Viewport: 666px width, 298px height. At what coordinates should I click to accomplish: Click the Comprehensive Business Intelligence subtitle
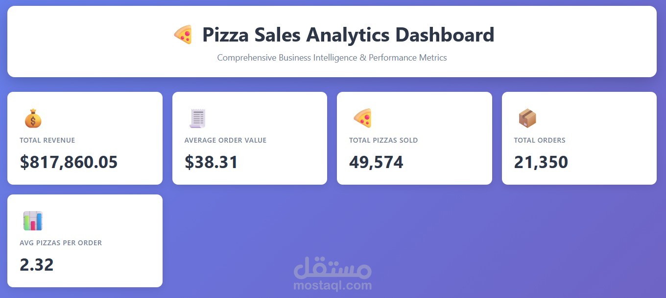[x=332, y=58]
